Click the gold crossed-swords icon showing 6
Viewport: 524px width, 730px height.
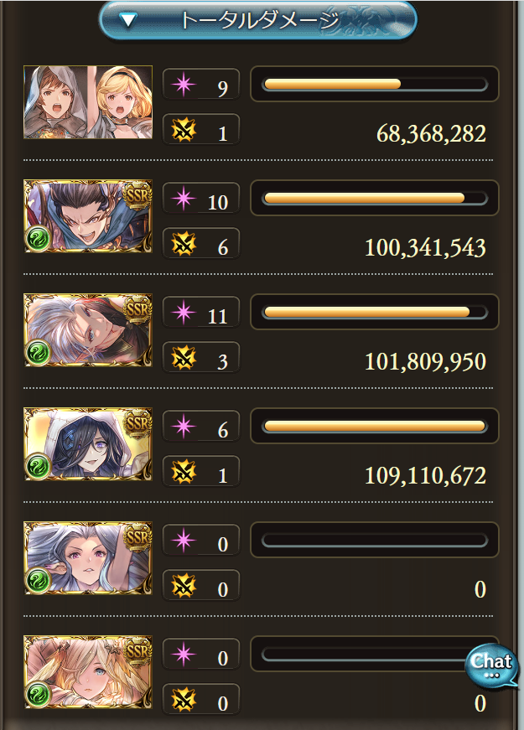pos(184,244)
